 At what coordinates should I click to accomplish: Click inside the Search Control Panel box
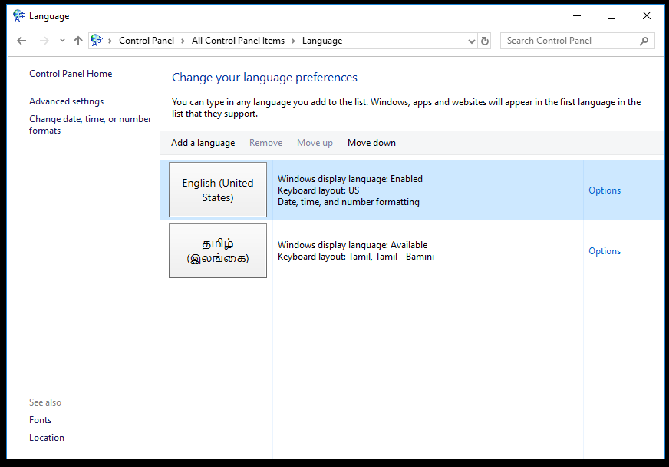tap(568, 40)
